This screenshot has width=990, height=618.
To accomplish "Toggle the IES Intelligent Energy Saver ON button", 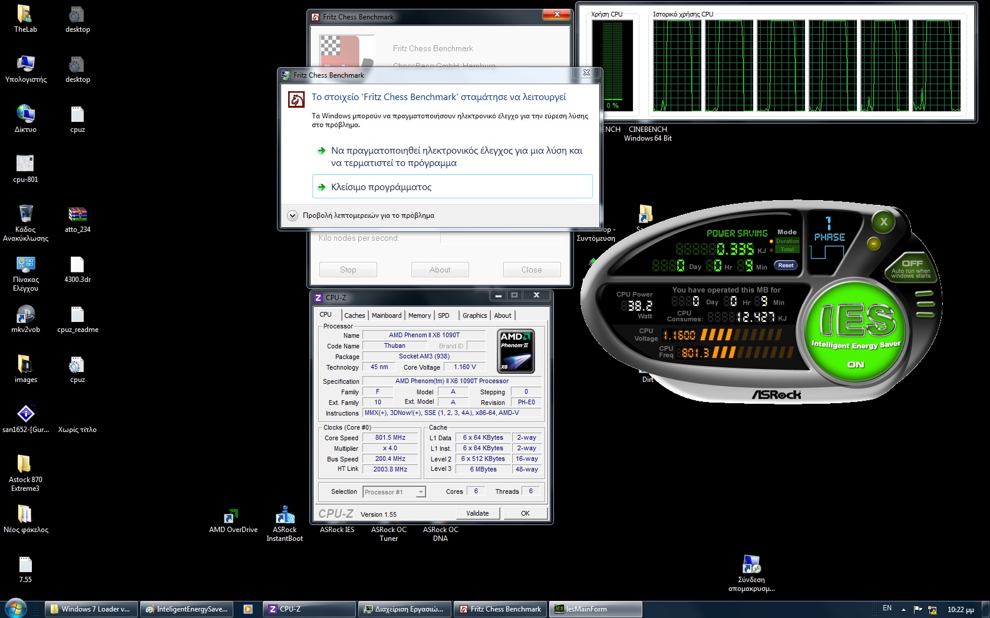I will click(856, 333).
